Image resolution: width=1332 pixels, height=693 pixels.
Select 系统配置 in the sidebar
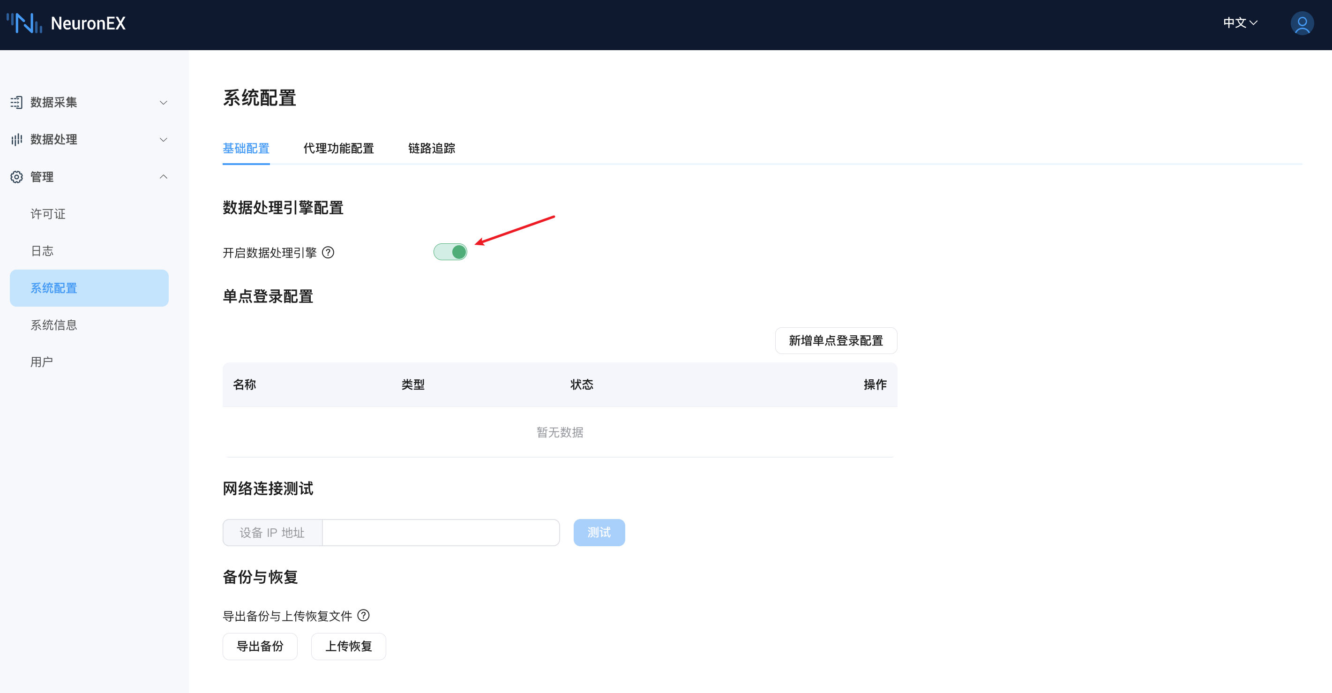coord(89,288)
